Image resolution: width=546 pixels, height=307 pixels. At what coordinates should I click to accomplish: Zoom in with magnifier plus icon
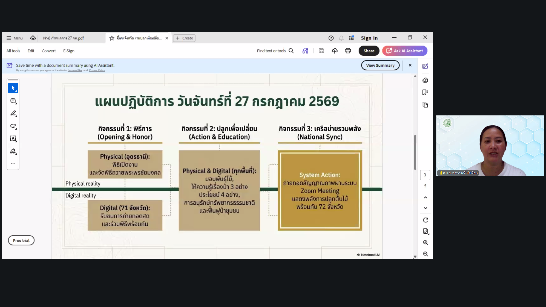click(x=425, y=243)
